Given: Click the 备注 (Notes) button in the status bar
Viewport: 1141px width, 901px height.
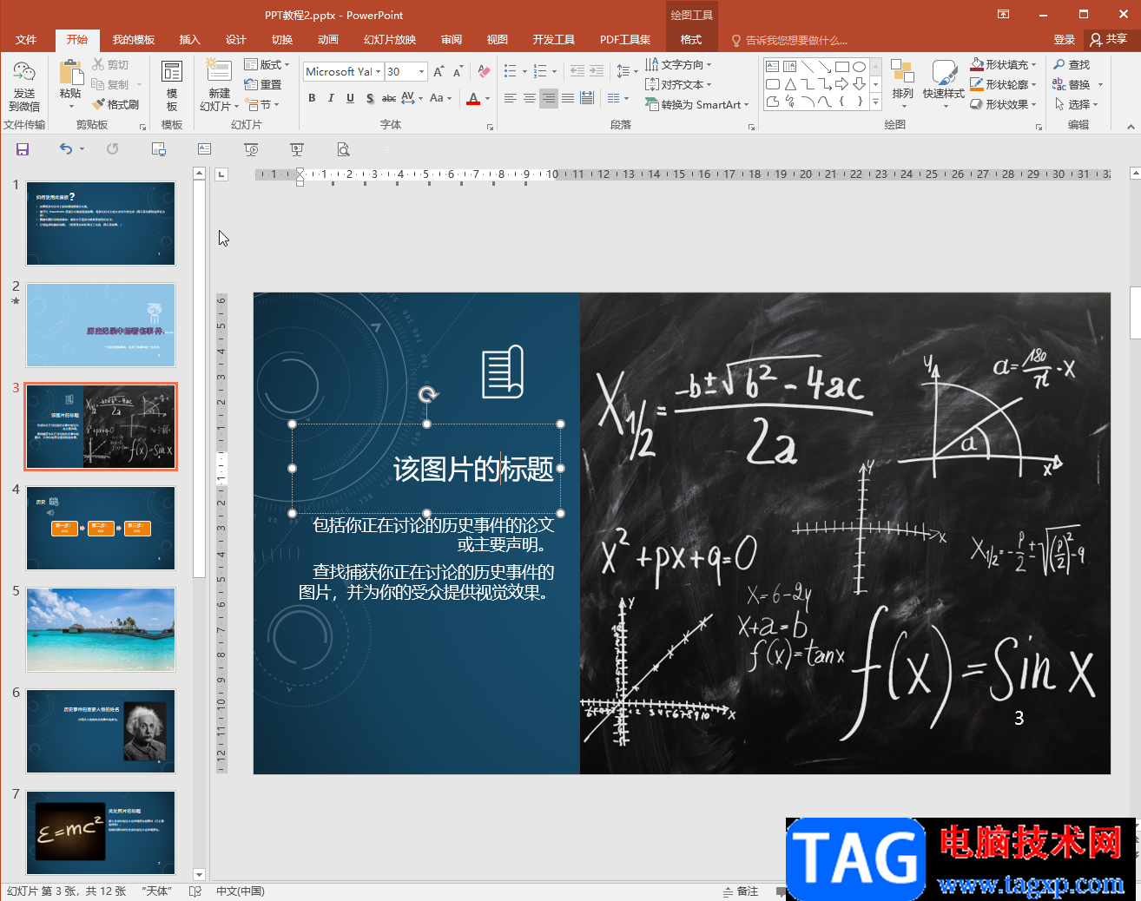Looking at the screenshot, I should tap(741, 891).
